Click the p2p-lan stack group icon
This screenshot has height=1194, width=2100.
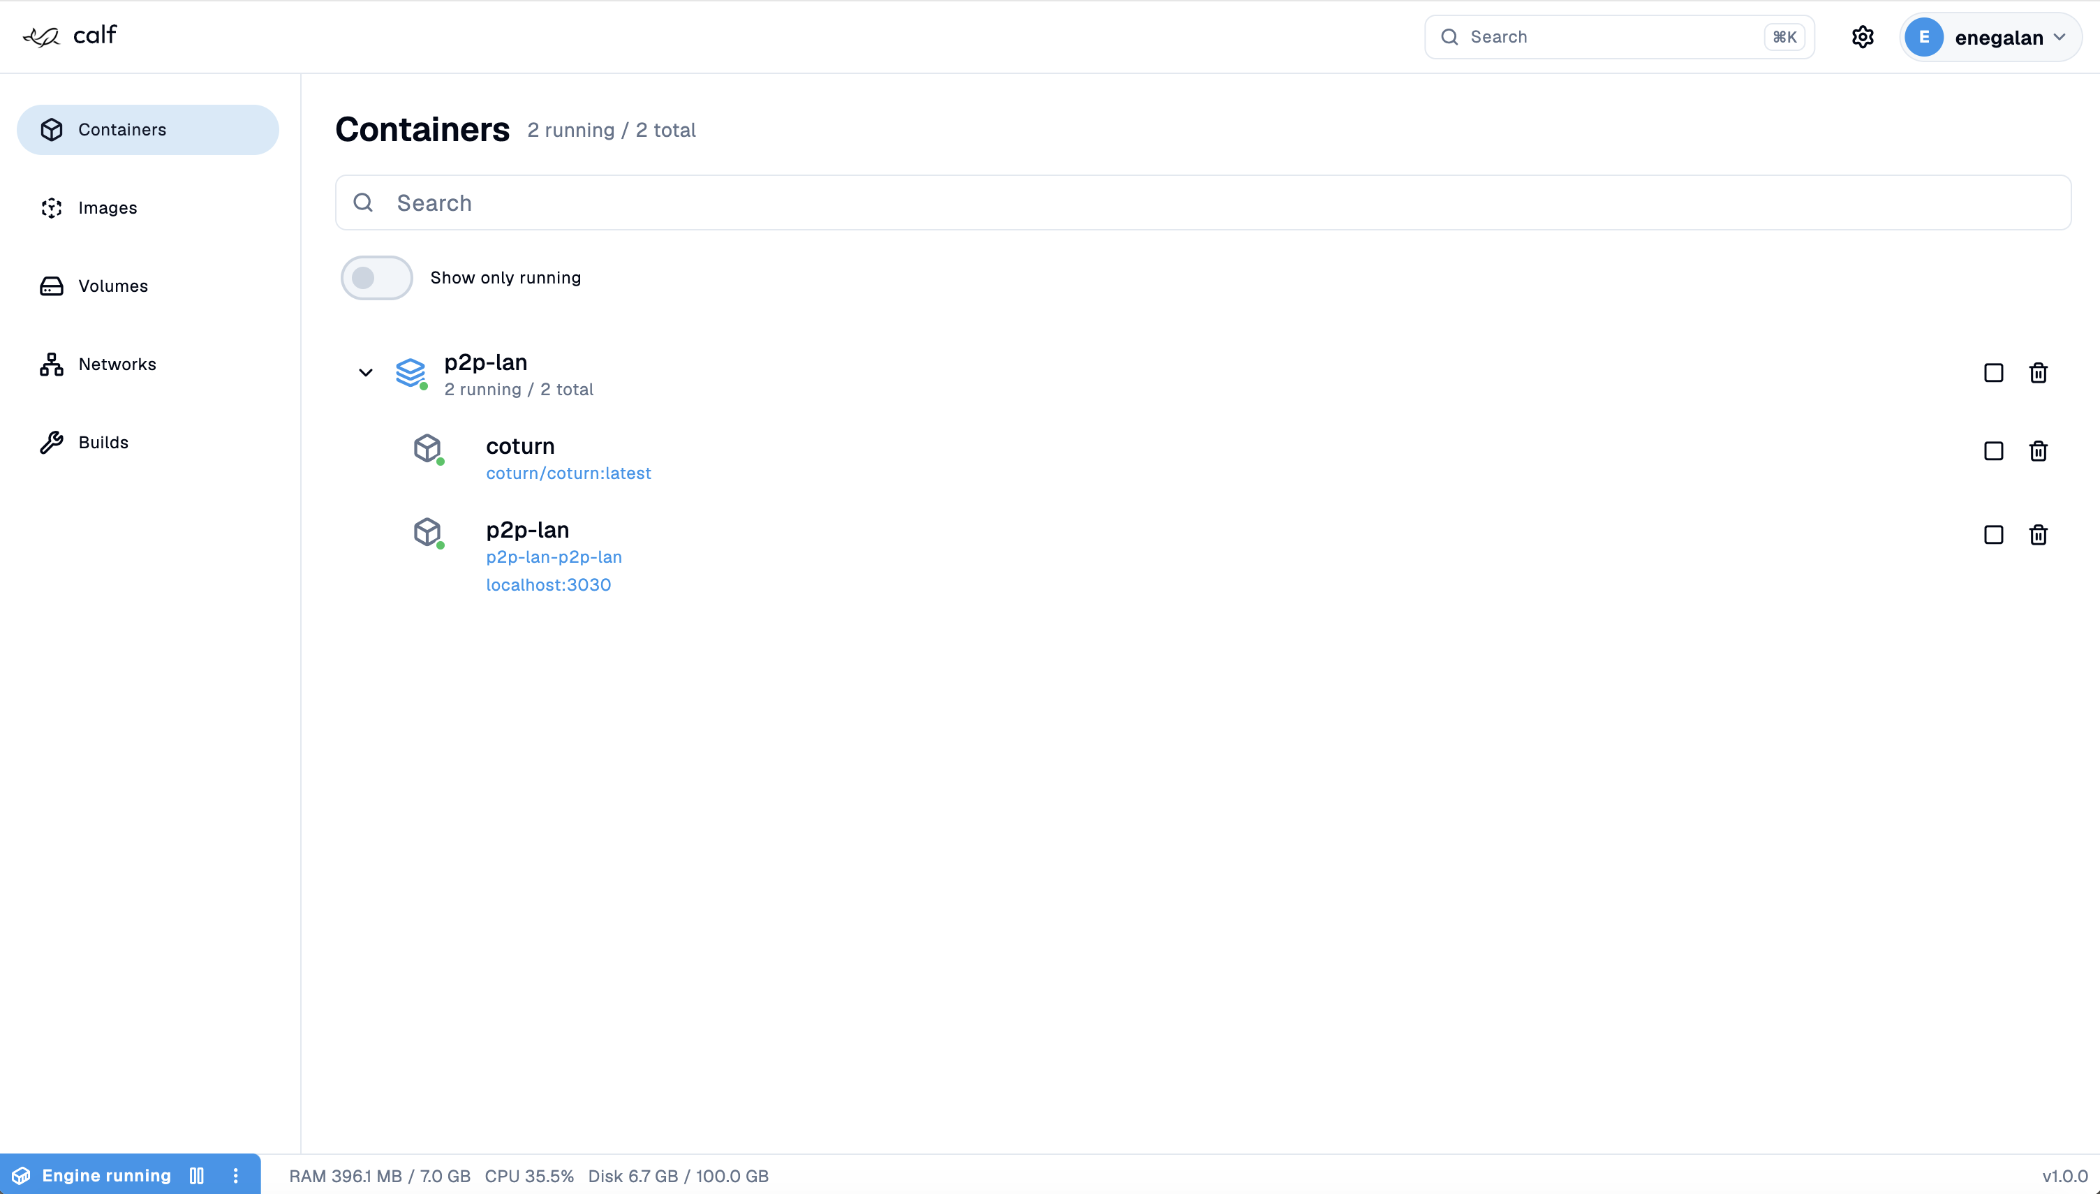[x=411, y=372]
